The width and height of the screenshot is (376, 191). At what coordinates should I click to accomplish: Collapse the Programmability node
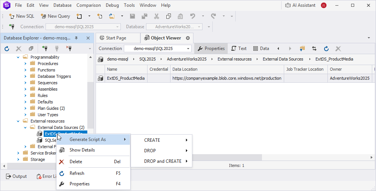coord(18,57)
